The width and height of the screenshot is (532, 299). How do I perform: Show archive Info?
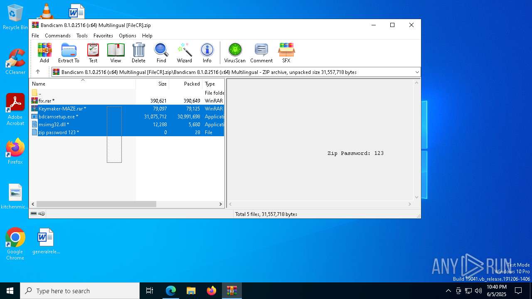point(207,53)
